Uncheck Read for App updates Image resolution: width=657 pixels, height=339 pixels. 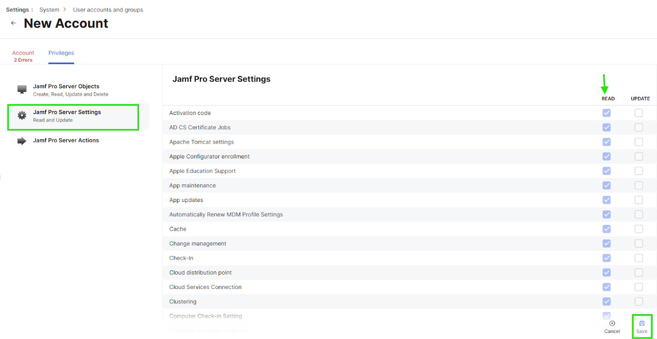[x=606, y=200]
